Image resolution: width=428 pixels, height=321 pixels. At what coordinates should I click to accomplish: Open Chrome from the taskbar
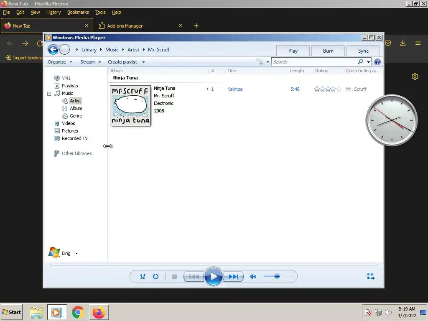click(78, 312)
